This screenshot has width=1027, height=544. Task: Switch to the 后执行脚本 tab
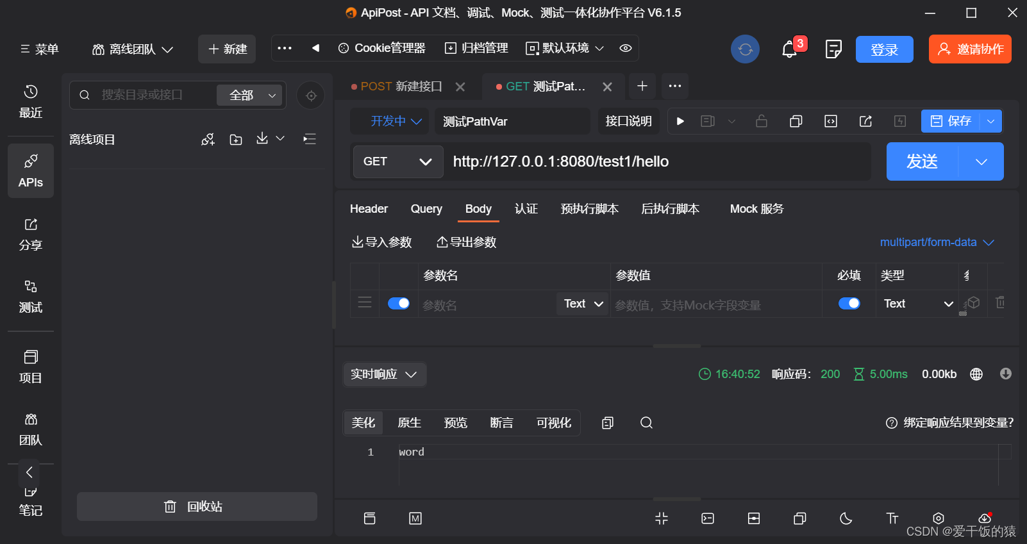click(x=670, y=209)
